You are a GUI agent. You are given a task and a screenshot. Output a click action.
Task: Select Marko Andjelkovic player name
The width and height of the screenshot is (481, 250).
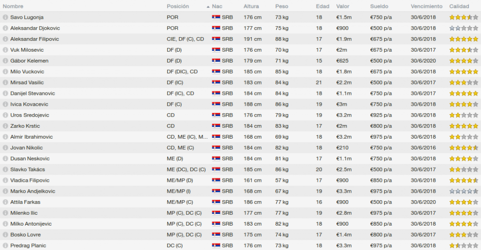coord(32,191)
